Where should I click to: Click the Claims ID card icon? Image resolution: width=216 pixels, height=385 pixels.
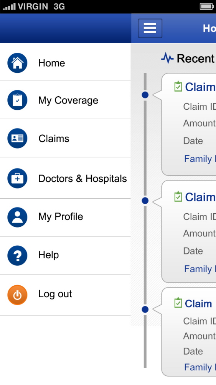[17, 138]
